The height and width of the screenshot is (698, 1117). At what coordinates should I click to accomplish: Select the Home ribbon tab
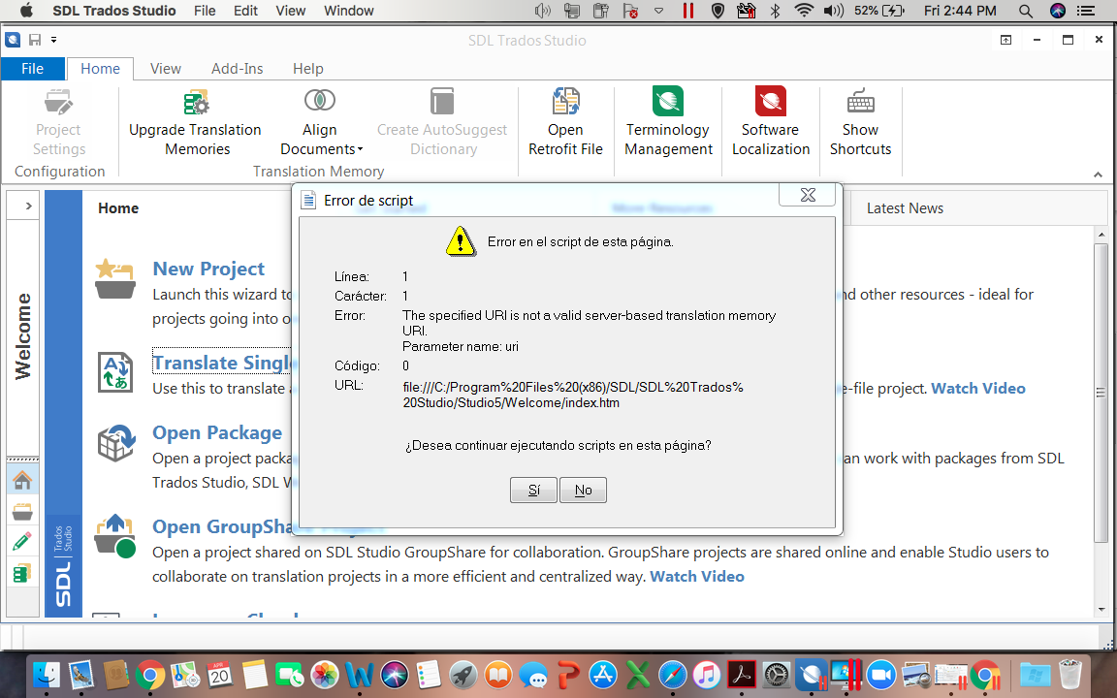tap(101, 69)
